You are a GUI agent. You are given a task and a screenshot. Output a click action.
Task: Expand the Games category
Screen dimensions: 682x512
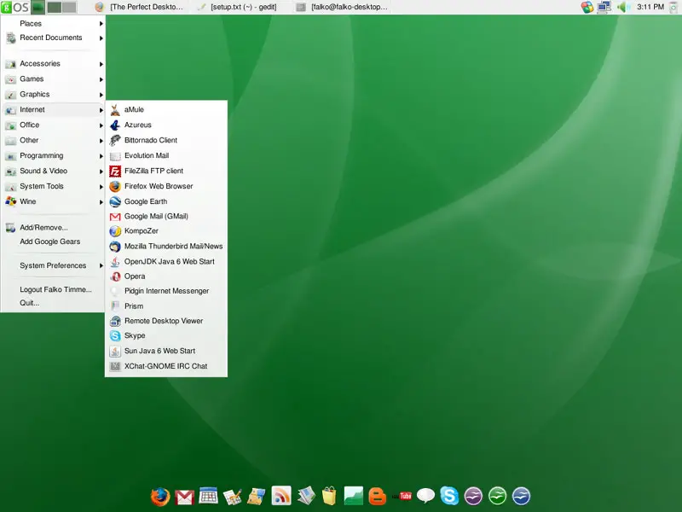(x=53, y=79)
